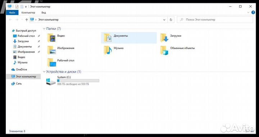Click the address bar path Этот компьютер

pos(49,20)
